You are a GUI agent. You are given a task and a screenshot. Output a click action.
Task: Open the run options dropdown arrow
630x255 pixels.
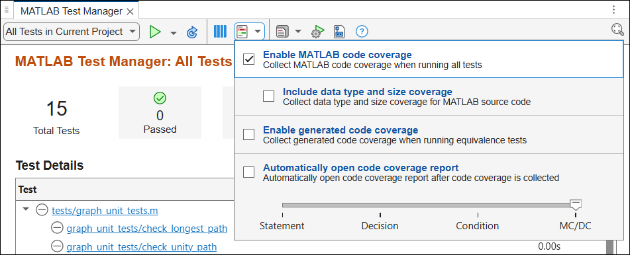click(x=174, y=32)
